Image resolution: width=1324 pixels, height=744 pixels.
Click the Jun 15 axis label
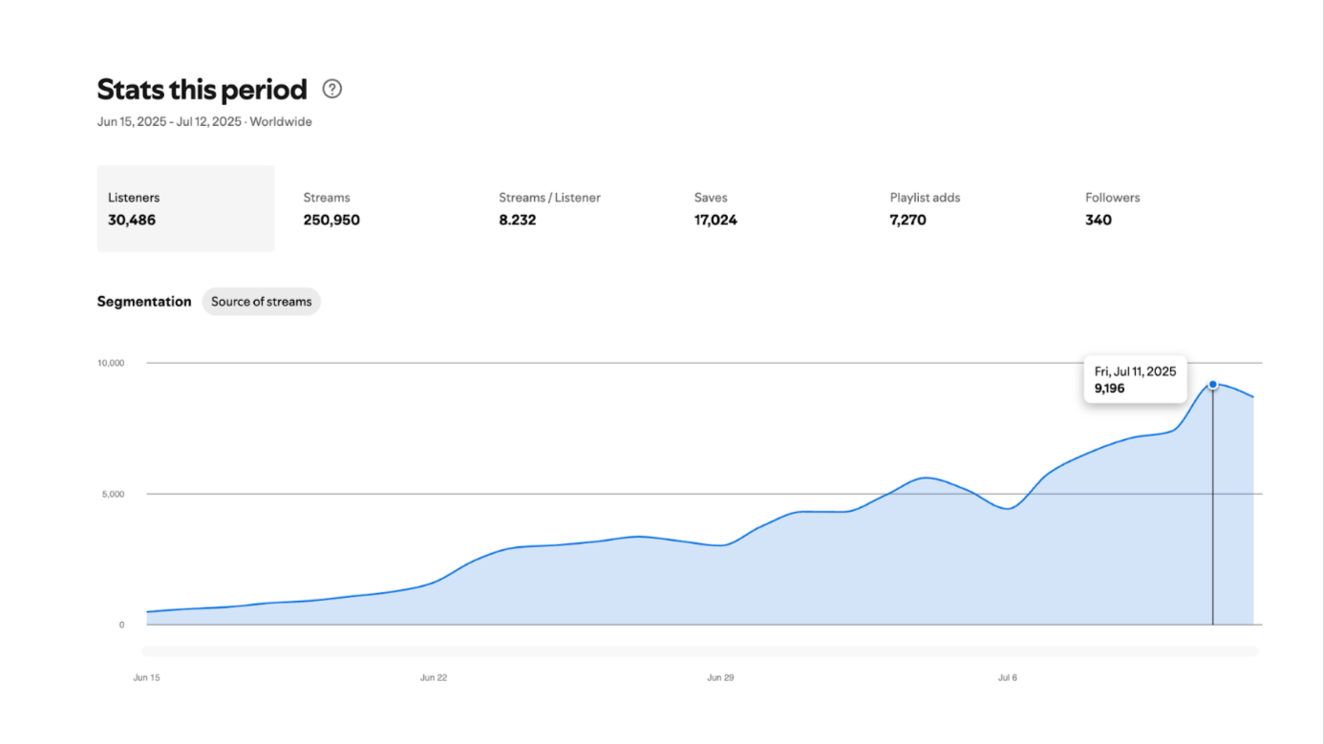[x=146, y=677]
